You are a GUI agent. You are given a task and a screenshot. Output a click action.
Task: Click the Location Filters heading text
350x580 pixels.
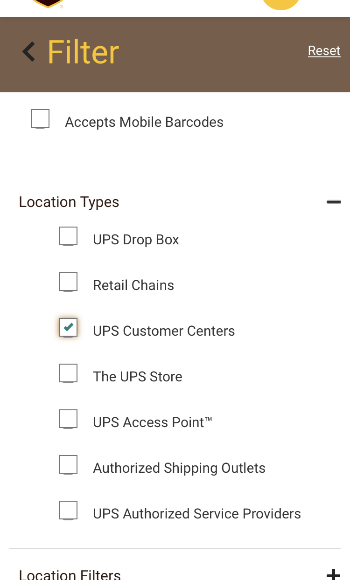pos(70,574)
